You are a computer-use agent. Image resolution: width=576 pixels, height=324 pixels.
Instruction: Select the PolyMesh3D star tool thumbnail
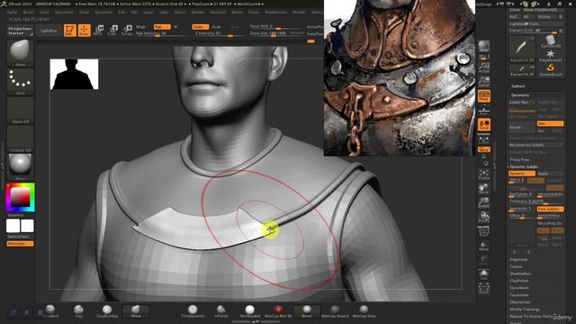click(550, 56)
